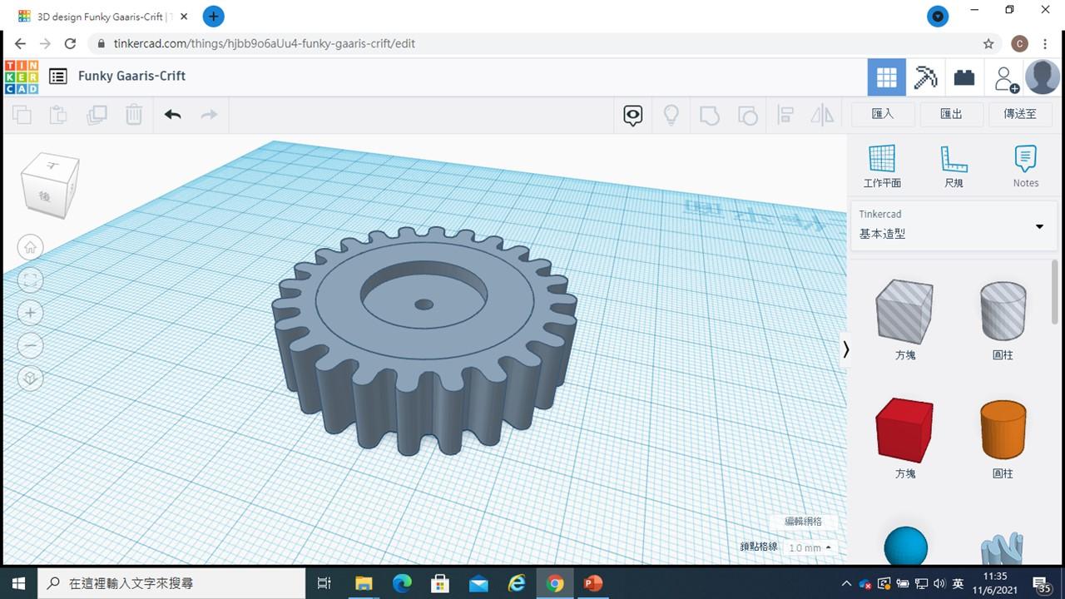The height and width of the screenshot is (599, 1065).
Task: Reload the page
Action: pos(70,44)
